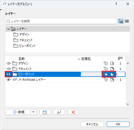Click the rename (A) icon button
Image resolution: width=134 pixels, height=130 pixels.
point(59,112)
